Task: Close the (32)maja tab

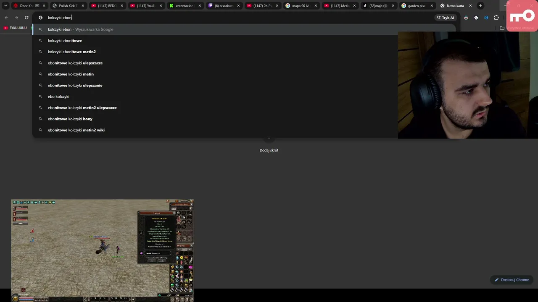Action: (x=393, y=6)
